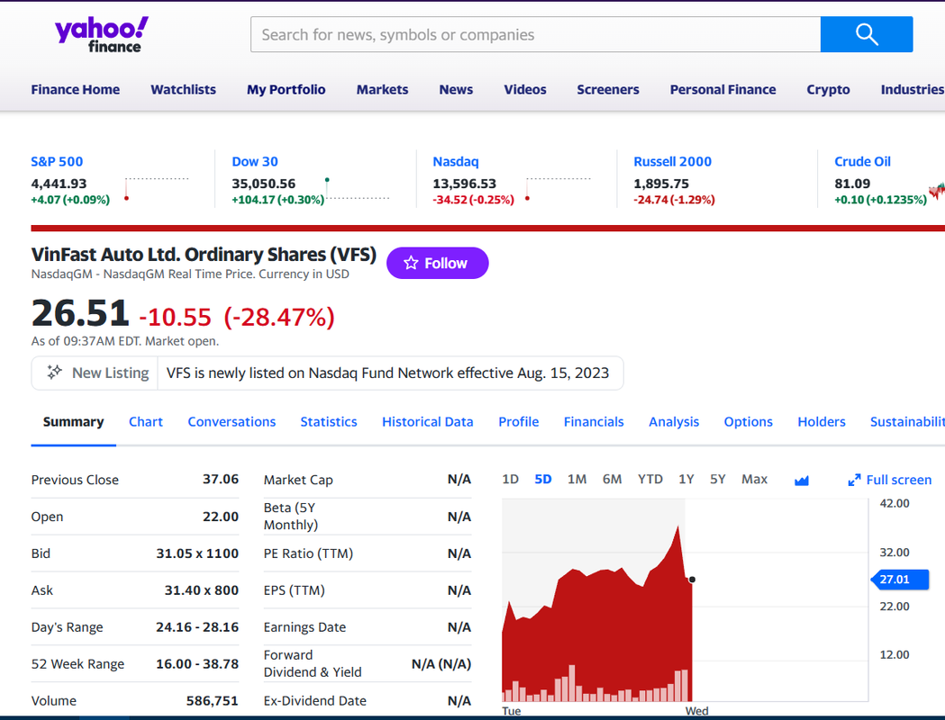Set chart range to 1Y

(686, 479)
